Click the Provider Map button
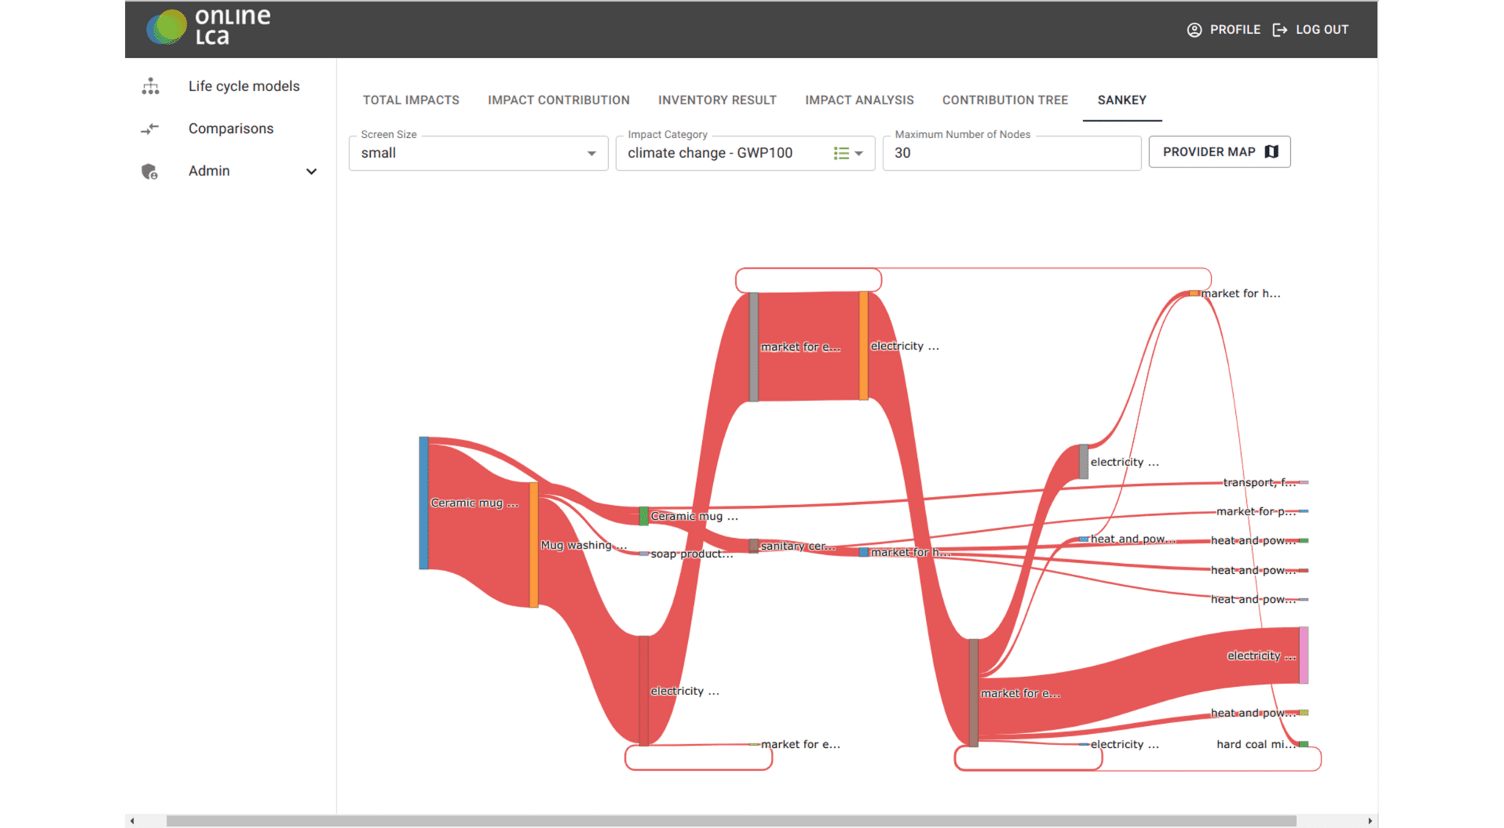Screen dimensions: 1504x828 tap(1219, 152)
